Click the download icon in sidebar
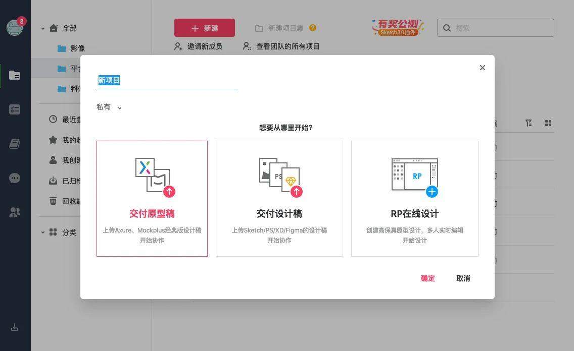This screenshot has width=574, height=351. (x=15, y=327)
